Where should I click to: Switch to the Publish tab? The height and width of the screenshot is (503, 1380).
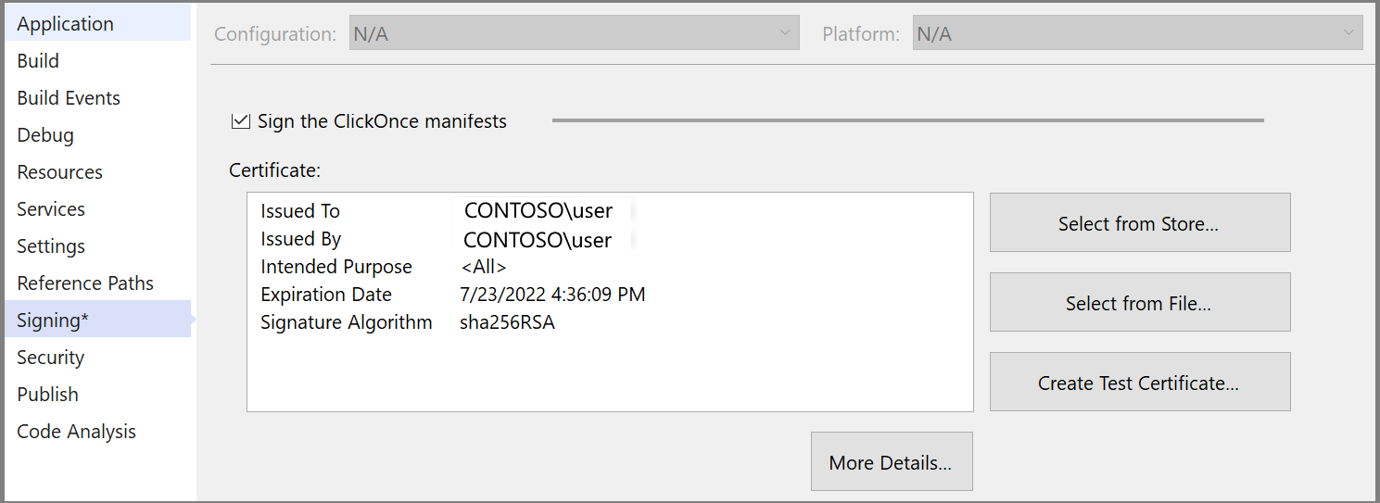point(47,395)
